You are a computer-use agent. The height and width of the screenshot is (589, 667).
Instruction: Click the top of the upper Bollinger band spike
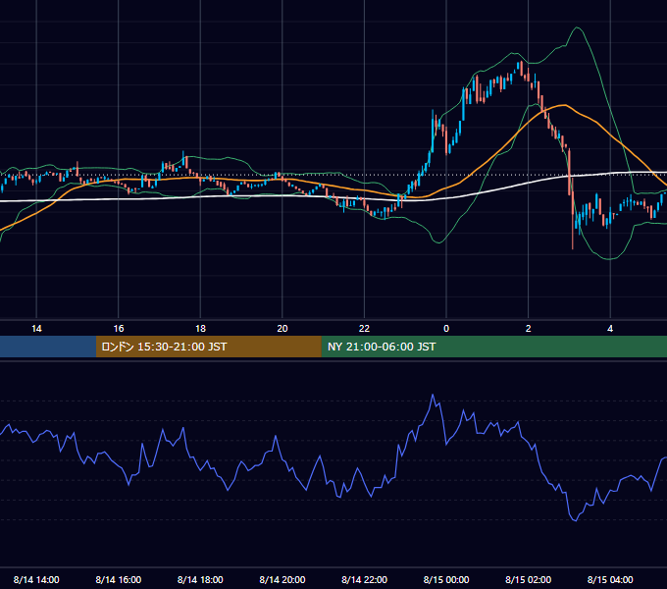coord(577,27)
